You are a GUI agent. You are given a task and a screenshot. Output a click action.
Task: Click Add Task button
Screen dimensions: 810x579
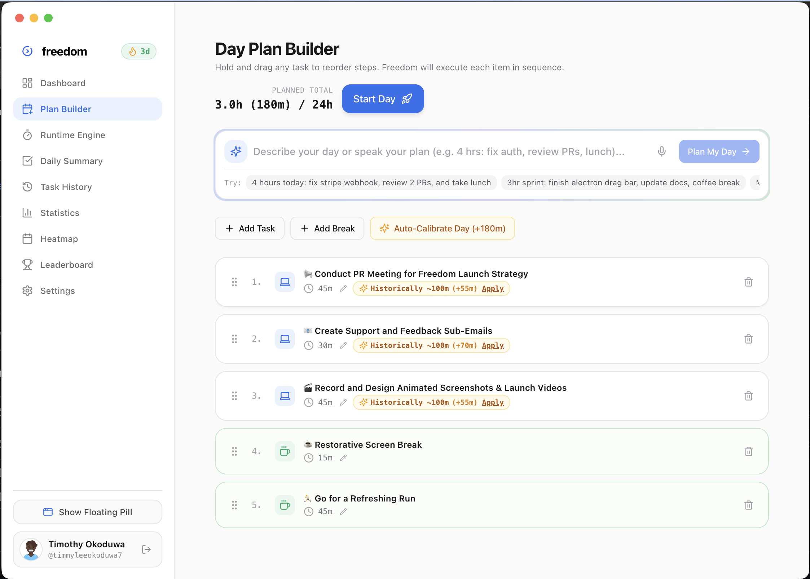(x=250, y=228)
